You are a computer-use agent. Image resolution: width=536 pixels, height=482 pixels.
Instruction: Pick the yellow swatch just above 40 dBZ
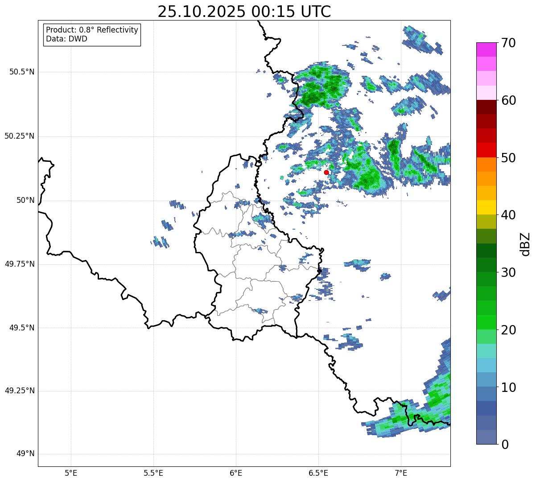pyautogui.click(x=486, y=208)
